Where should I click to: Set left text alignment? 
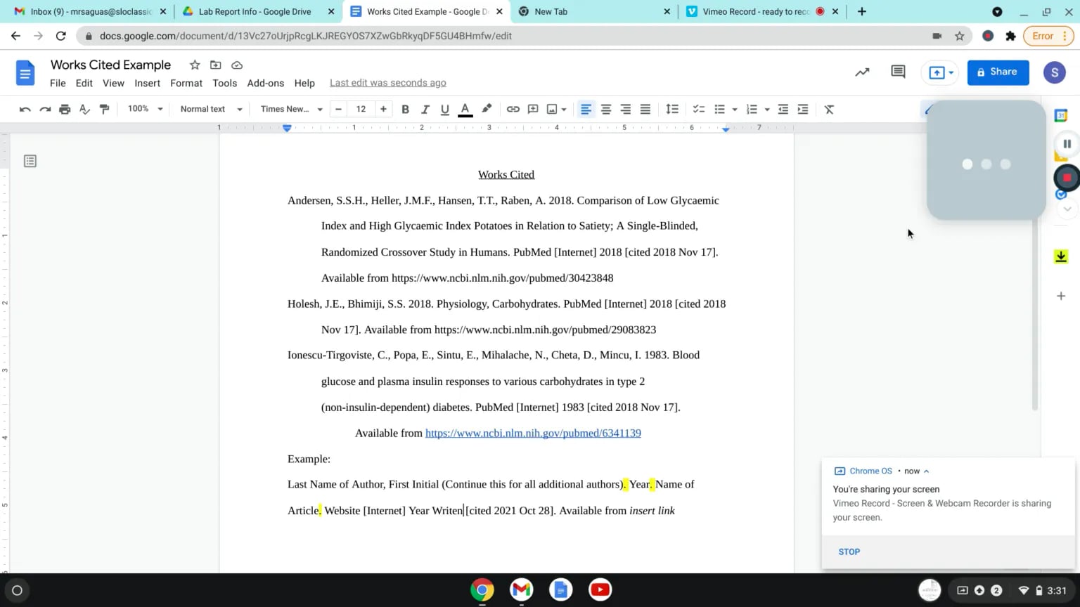tap(586, 109)
